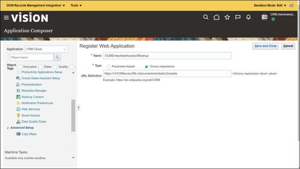Open Metadata Manager link
The image size is (300, 169).
pyautogui.click(x=34, y=91)
